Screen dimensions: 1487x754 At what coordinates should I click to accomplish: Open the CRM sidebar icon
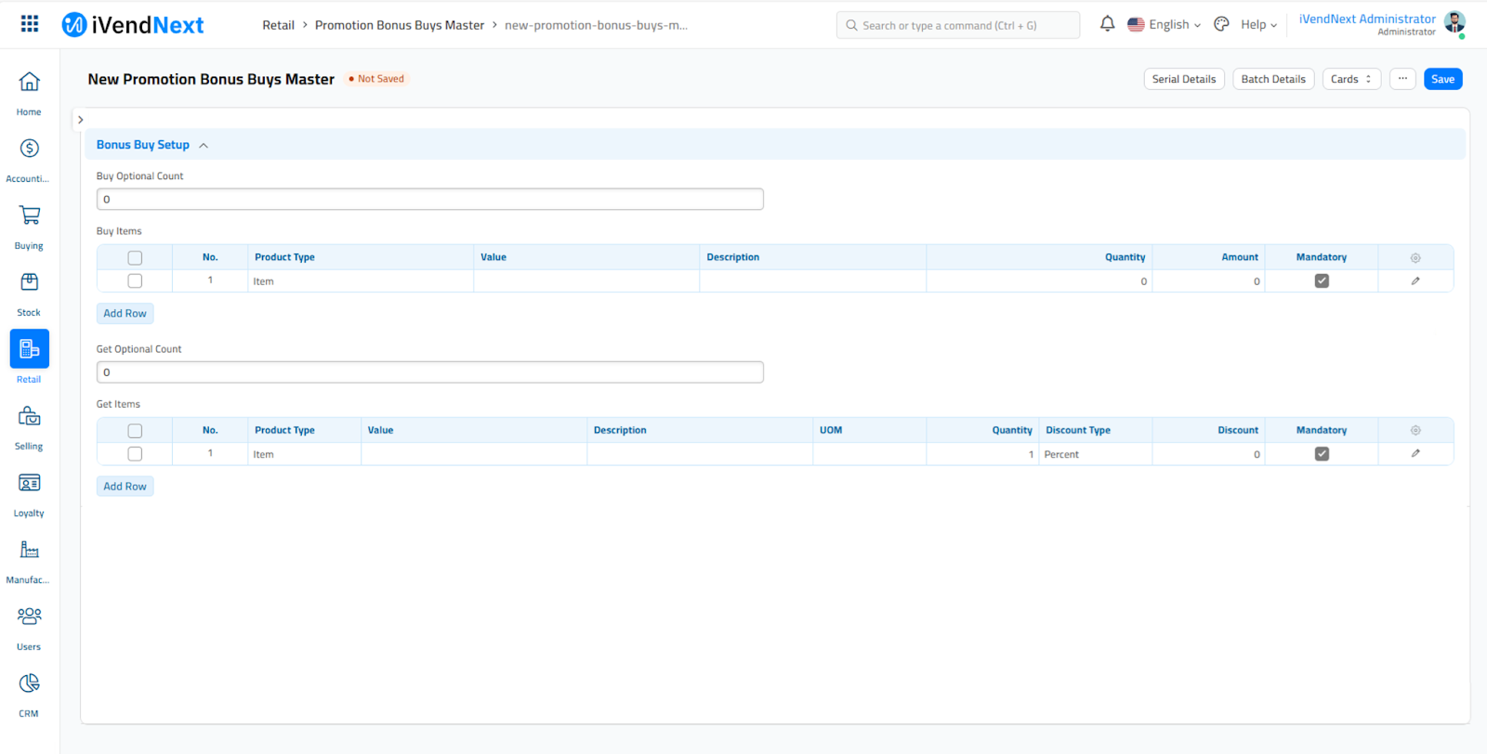click(x=29, y=683)
